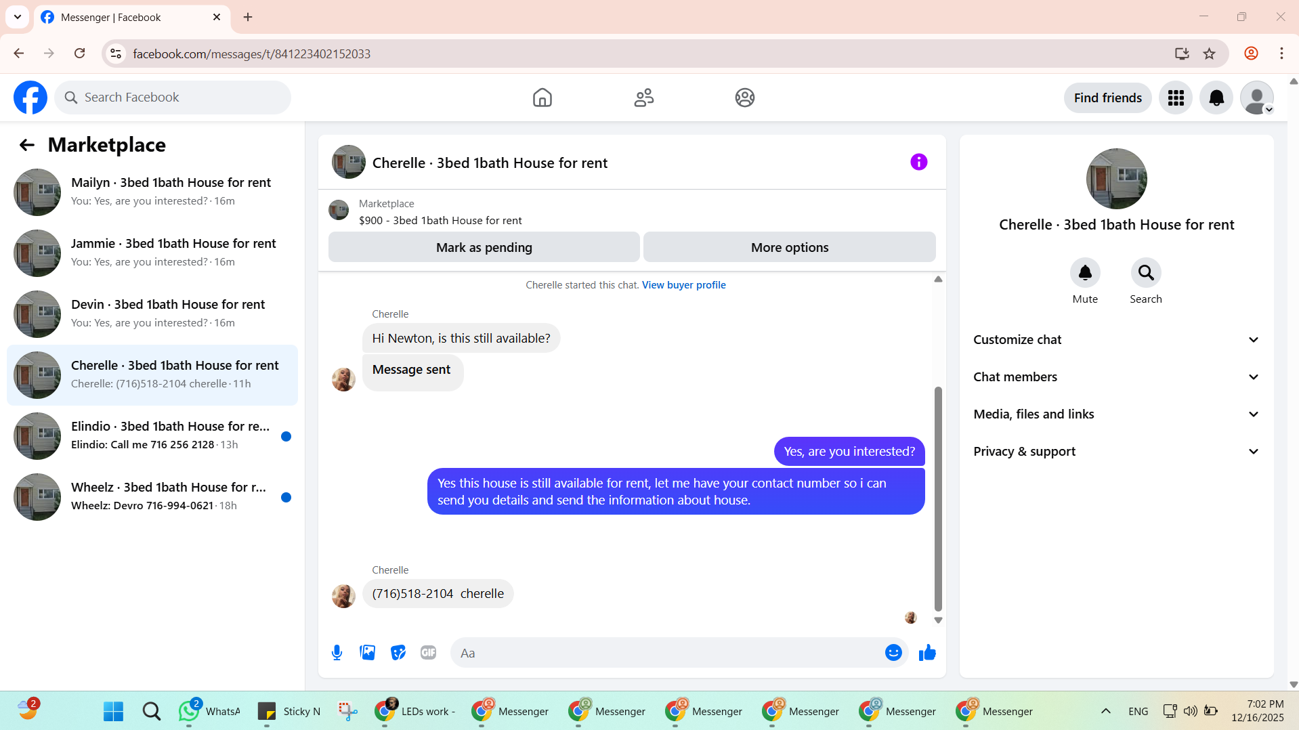Focus the Aa message input field
This screenshot has width=1299, height=730.
667,653
